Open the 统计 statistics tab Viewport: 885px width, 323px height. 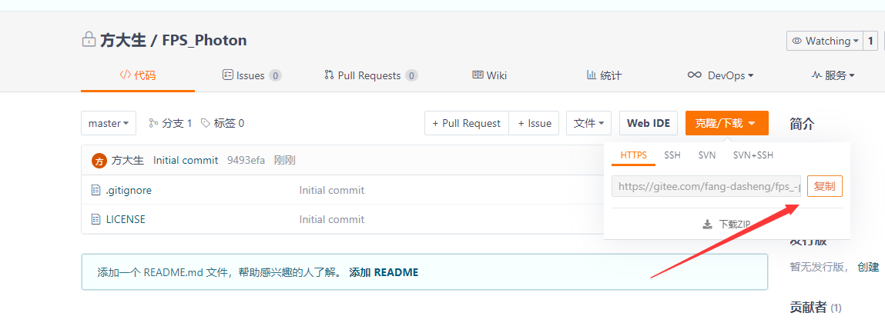pos(604,75)
